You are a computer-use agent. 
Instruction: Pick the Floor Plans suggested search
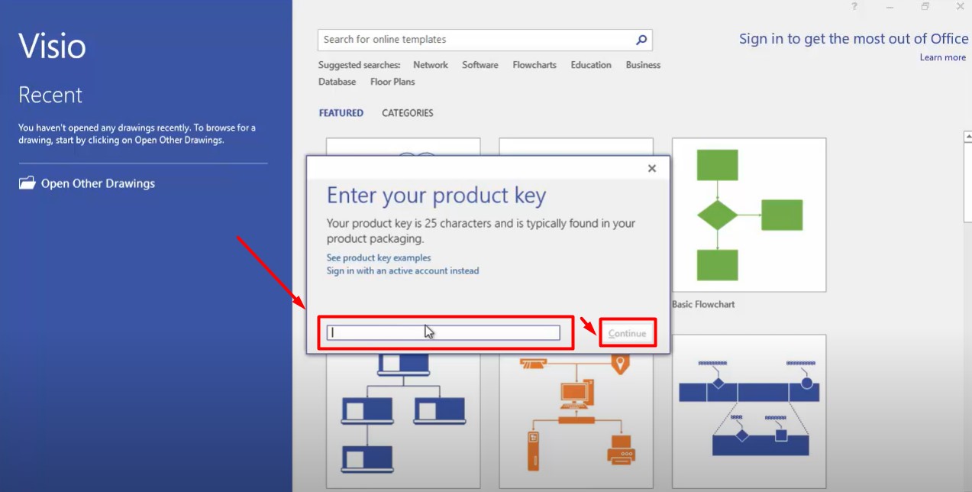tap(392, 82)
